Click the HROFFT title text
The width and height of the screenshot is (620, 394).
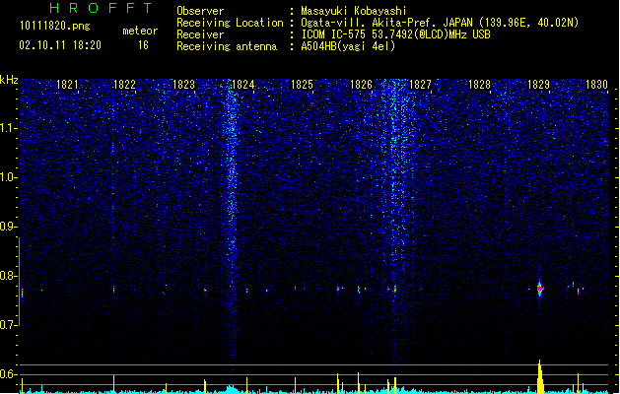point(101,8)
